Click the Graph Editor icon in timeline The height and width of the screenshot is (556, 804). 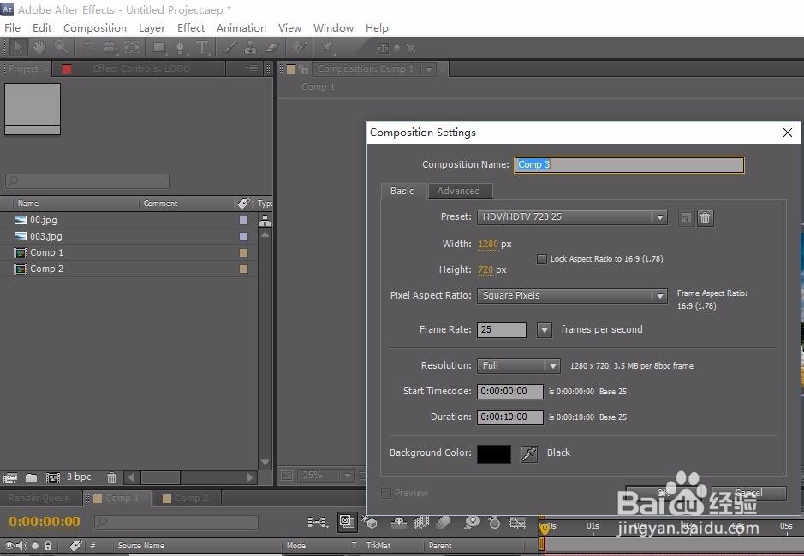click(517, 522)
